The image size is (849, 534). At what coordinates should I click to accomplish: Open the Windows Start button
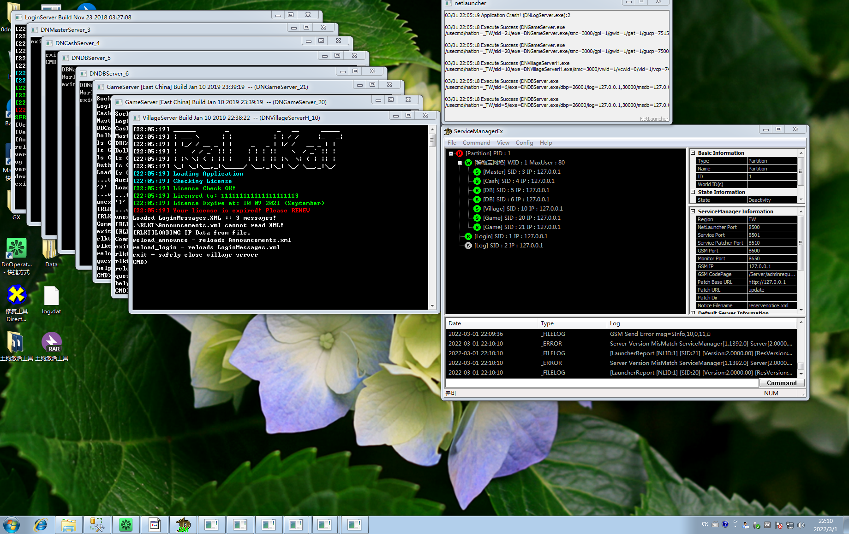point(12,524)
